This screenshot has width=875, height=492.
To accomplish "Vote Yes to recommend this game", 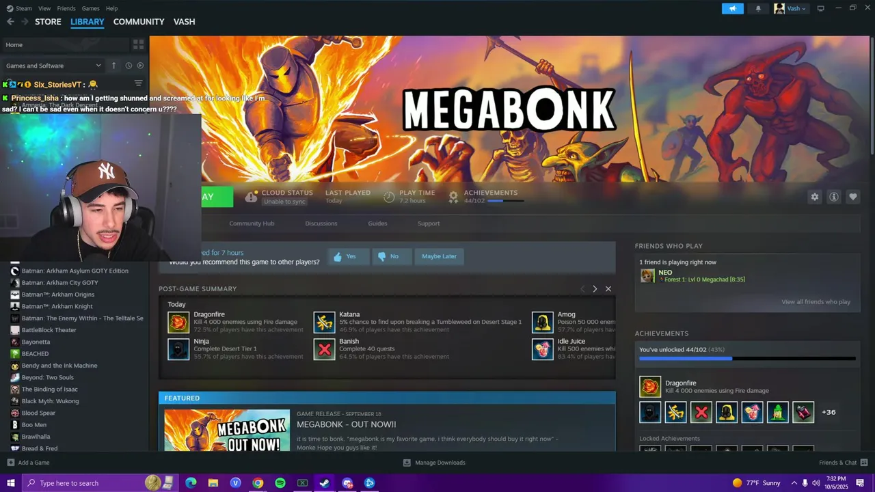I will [x=349, y=256].
